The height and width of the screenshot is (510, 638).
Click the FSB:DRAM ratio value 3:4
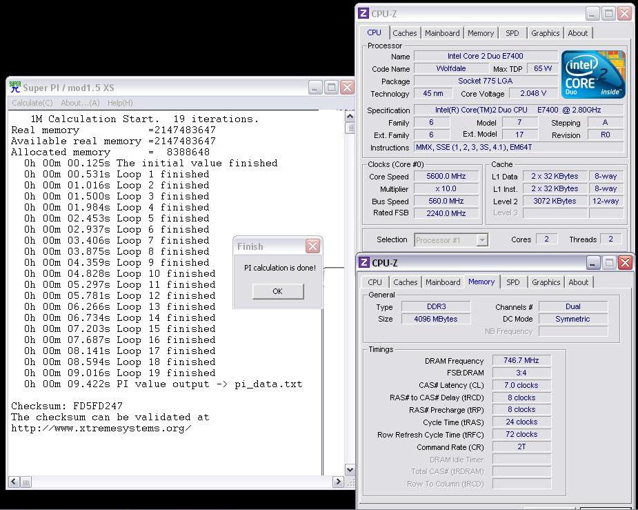tap(521, 373)
